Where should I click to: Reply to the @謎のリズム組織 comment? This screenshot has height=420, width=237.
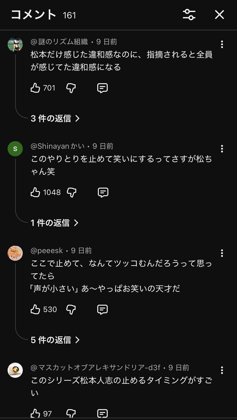102,88
